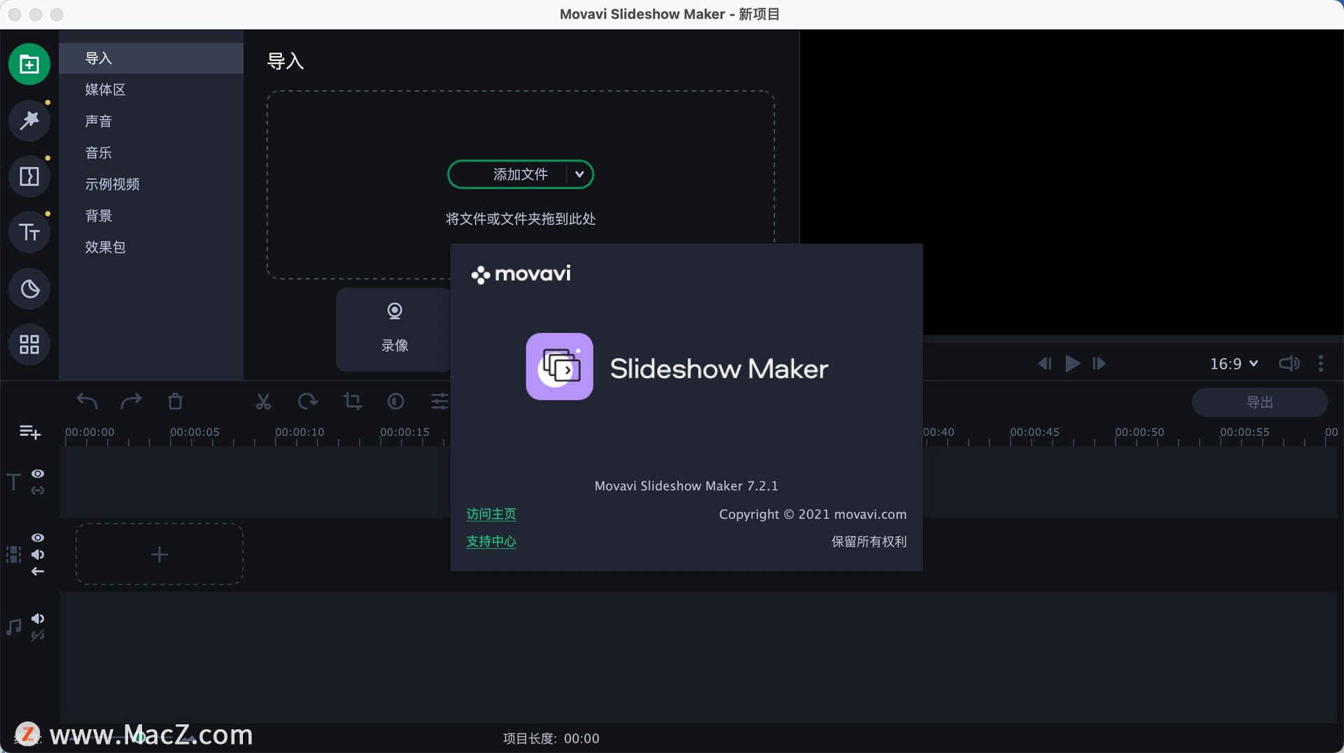This screenshot has height=753, width=1344.
Task: Open the Titles text panel icon
Action: (29, 232)
